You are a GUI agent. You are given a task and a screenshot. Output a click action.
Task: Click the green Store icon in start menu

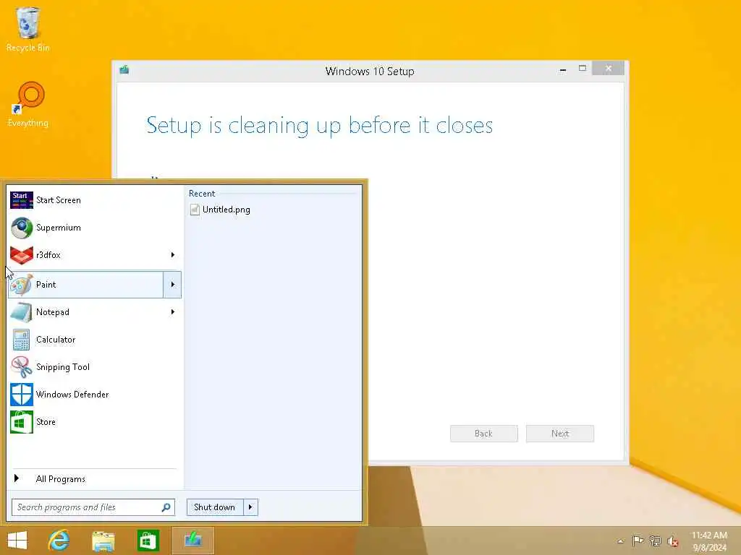22,422
